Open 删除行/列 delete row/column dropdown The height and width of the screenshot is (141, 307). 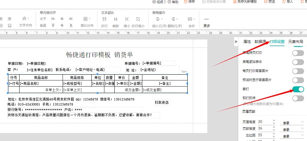click(175, 19)
